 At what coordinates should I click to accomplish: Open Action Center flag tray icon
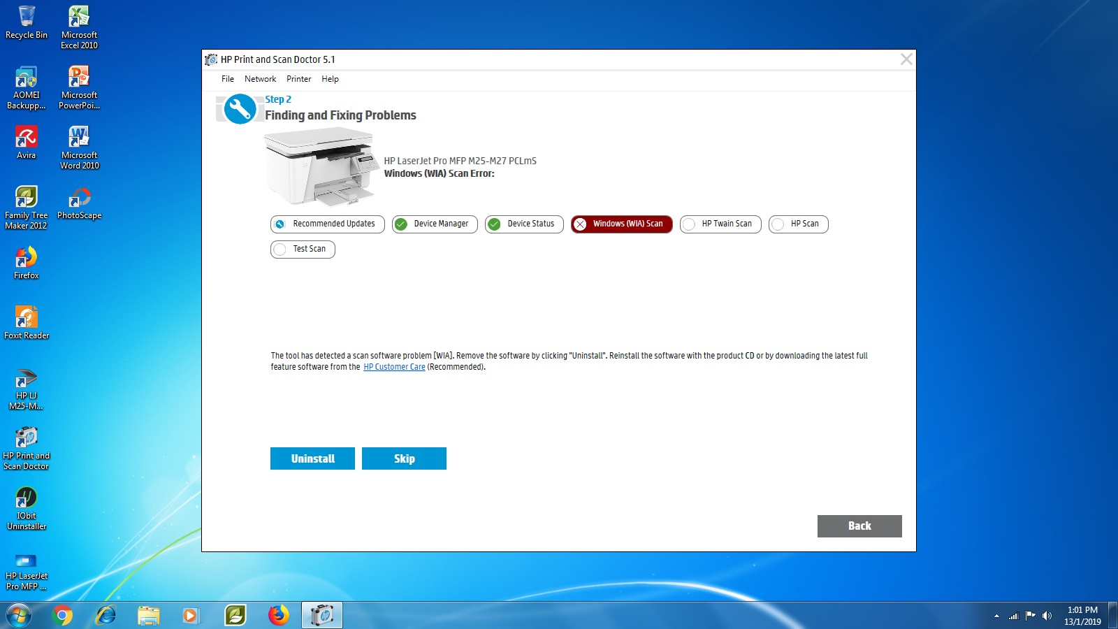1030,616
